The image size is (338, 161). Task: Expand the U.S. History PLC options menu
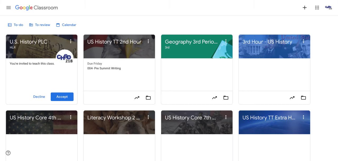[x=71, y=41]
